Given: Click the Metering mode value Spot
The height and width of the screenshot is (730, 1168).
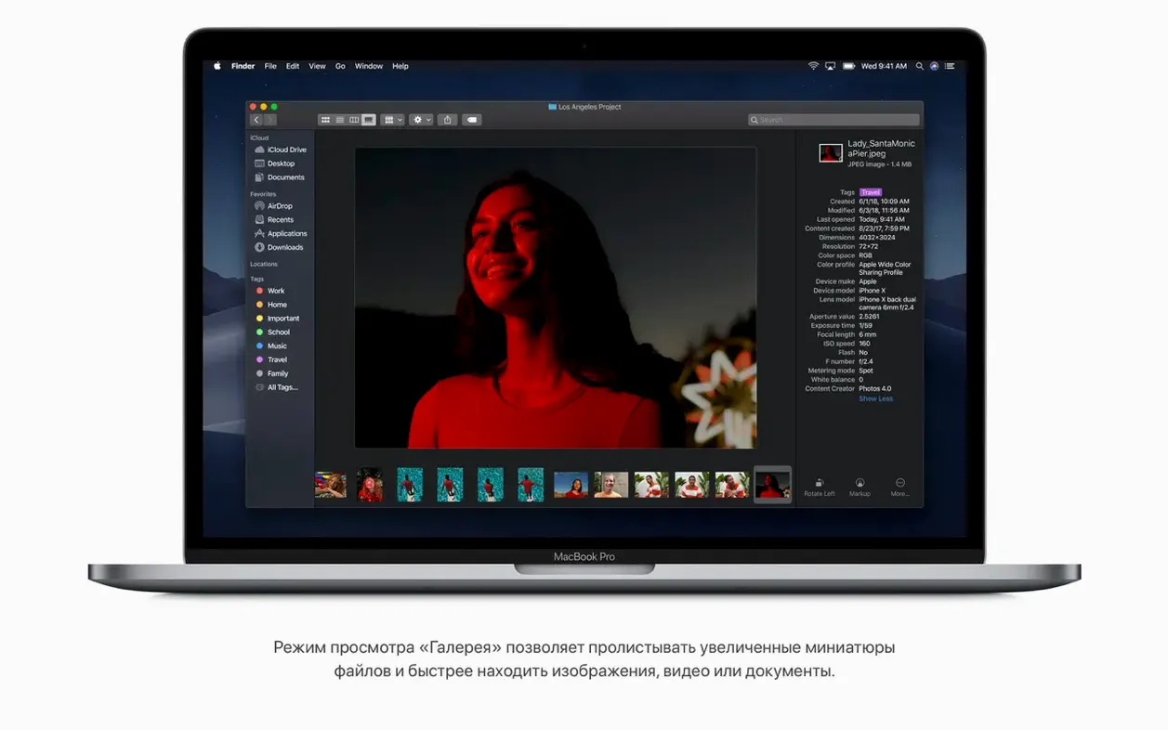Looking at the screenshot, I should (866, 371).
